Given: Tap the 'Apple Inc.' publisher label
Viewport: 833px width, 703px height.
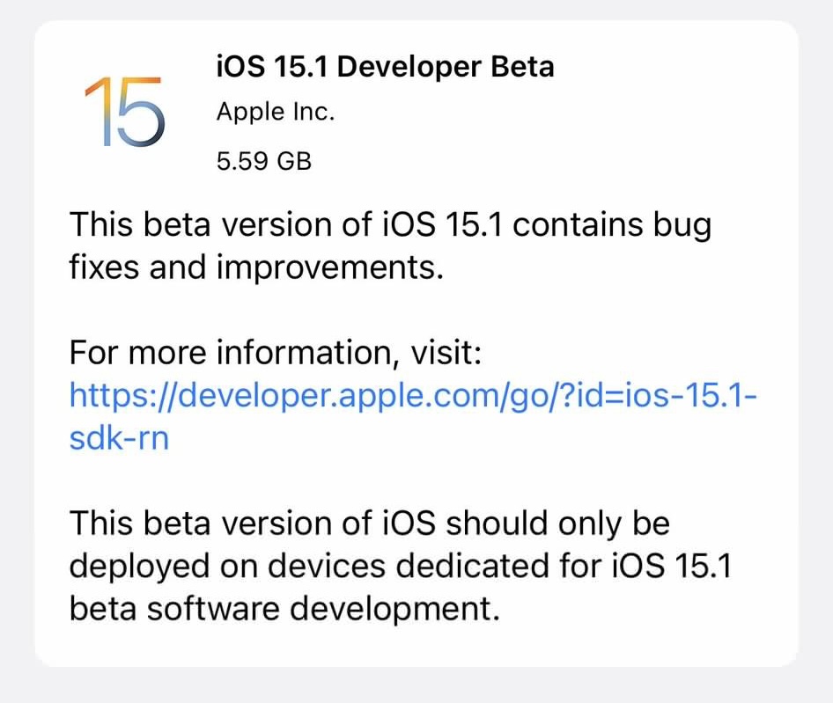Looking at the screenshot, I should (x=276, y=112).
